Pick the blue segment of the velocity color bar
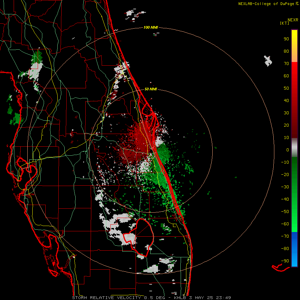 point(294,249)
